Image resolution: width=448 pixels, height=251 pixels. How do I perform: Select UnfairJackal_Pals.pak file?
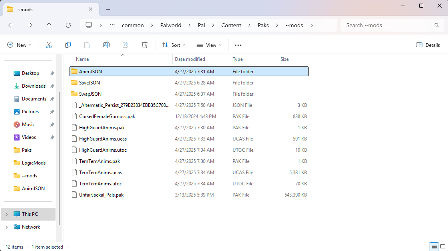[x=189, y=195]
